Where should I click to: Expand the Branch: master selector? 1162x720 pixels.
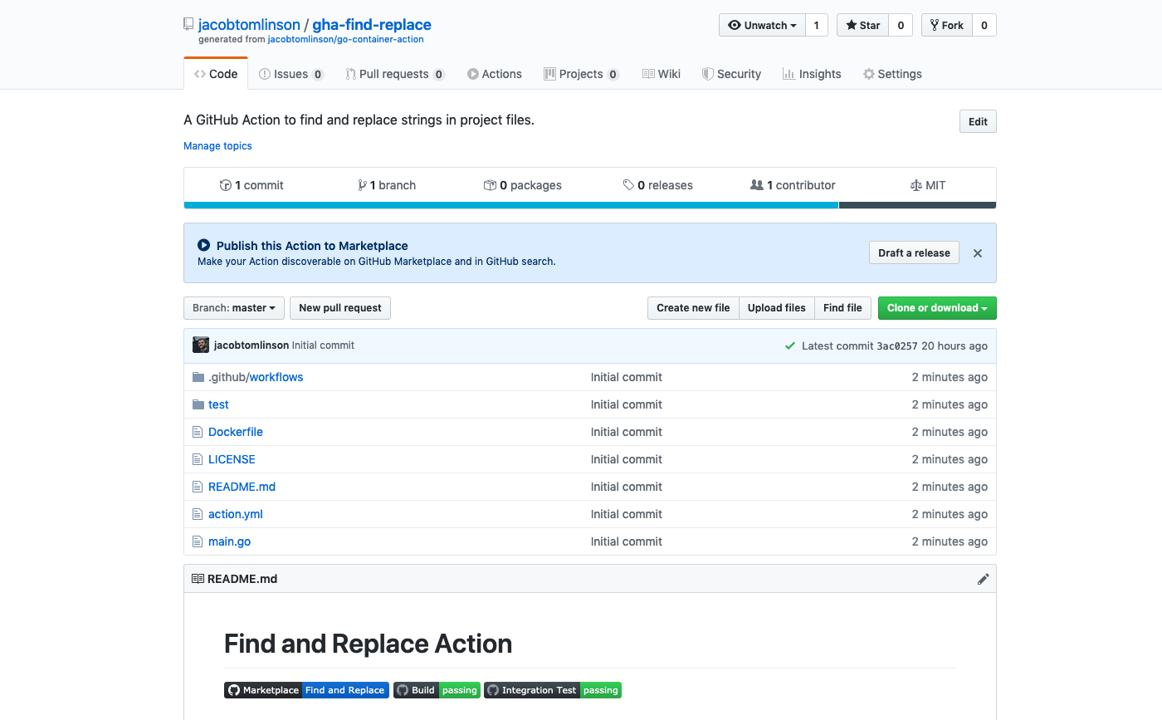[x=233, y=308]
